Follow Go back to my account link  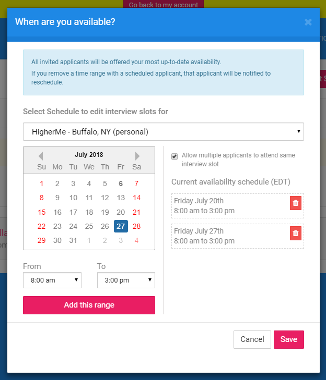164,5
